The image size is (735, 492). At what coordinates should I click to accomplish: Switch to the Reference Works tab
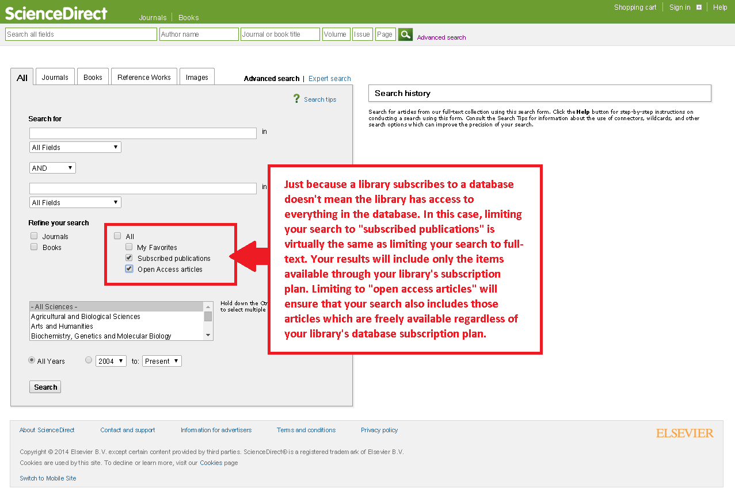tap(144, 77)
